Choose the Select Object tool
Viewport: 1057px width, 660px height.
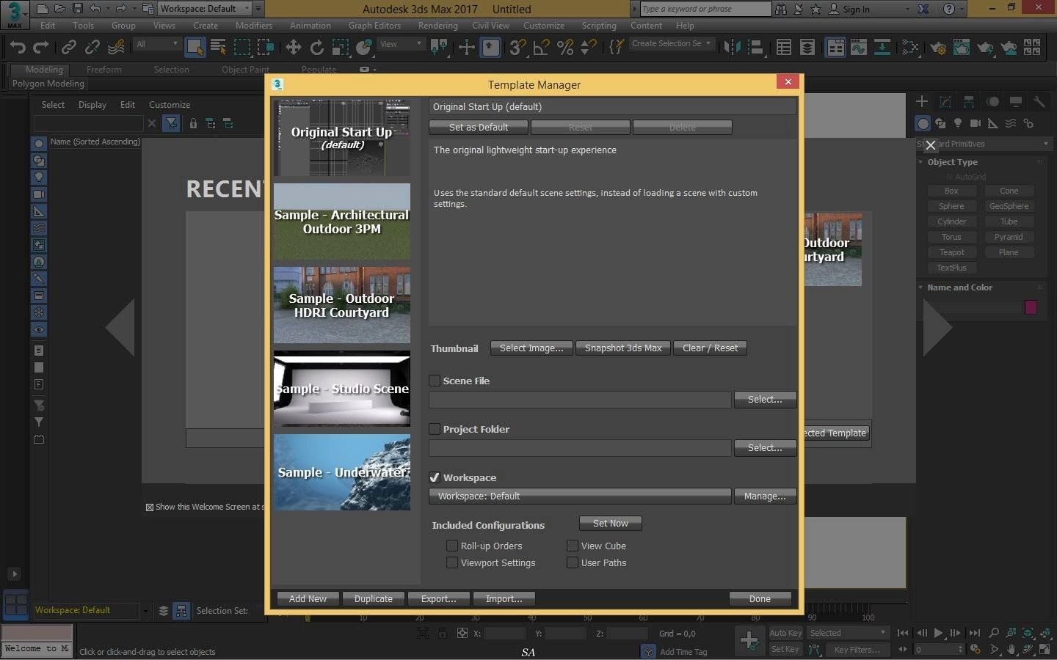pos(195,47)
